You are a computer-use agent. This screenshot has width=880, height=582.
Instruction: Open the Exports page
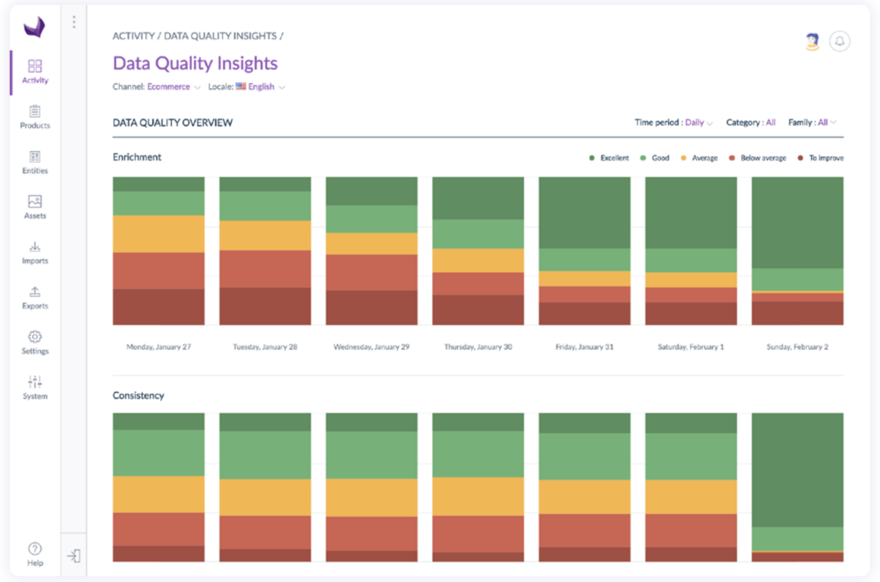[35, 298]
